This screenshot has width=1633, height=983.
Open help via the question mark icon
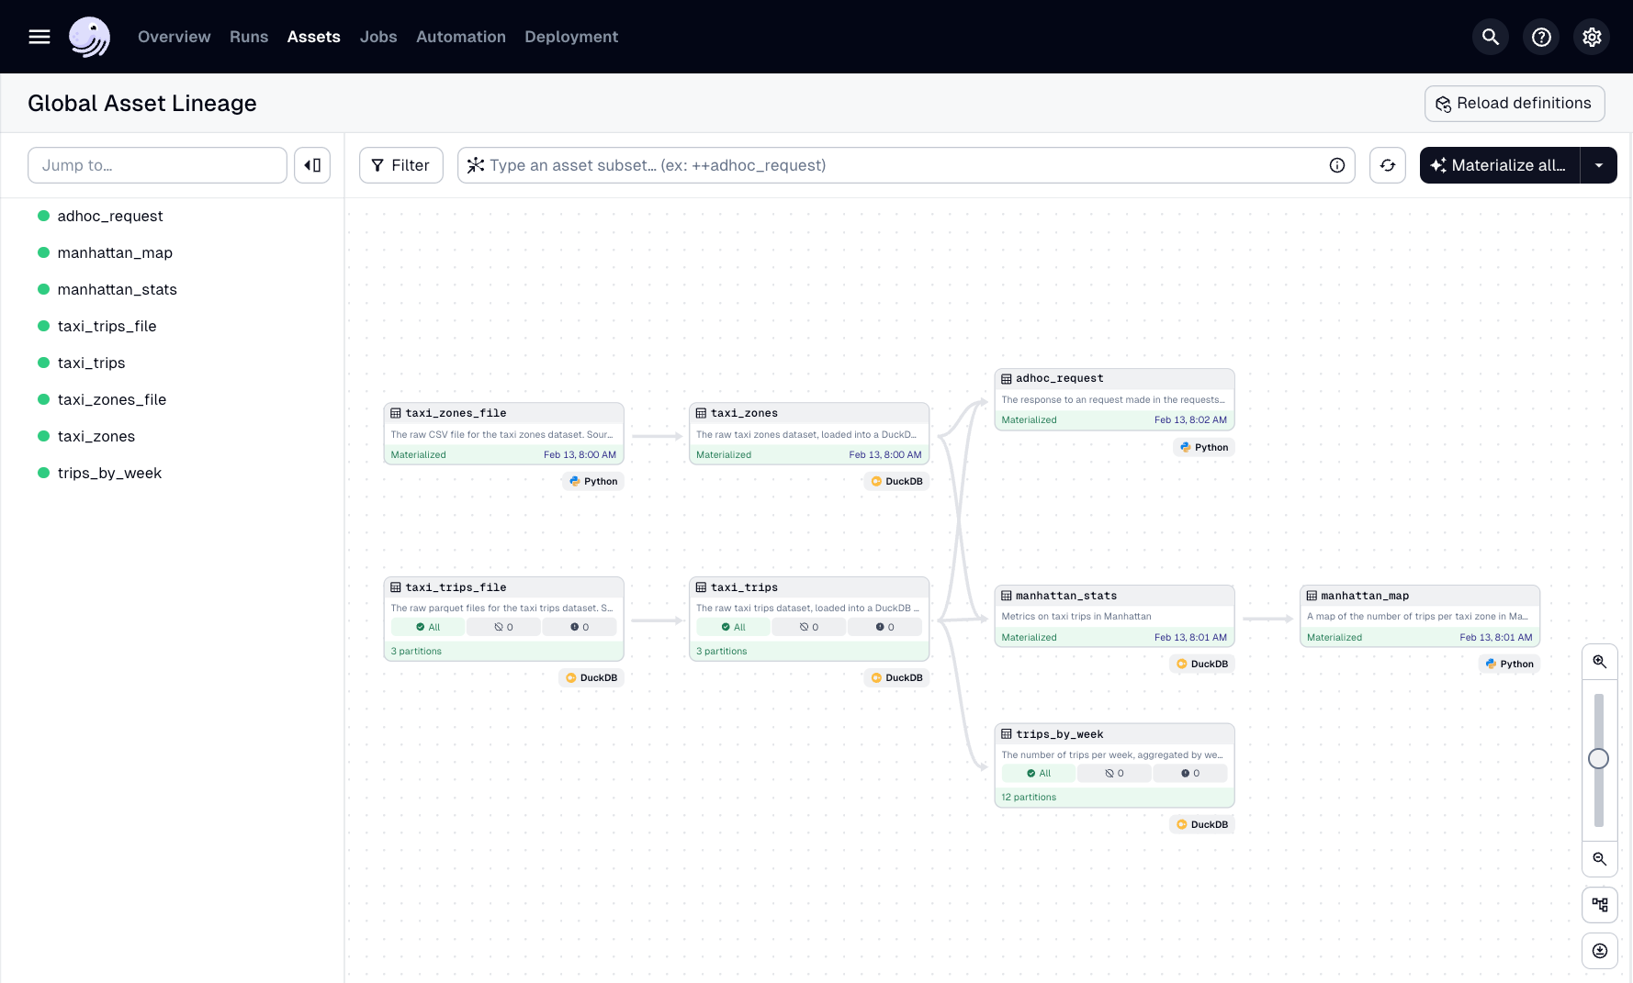pos(1541,37)
